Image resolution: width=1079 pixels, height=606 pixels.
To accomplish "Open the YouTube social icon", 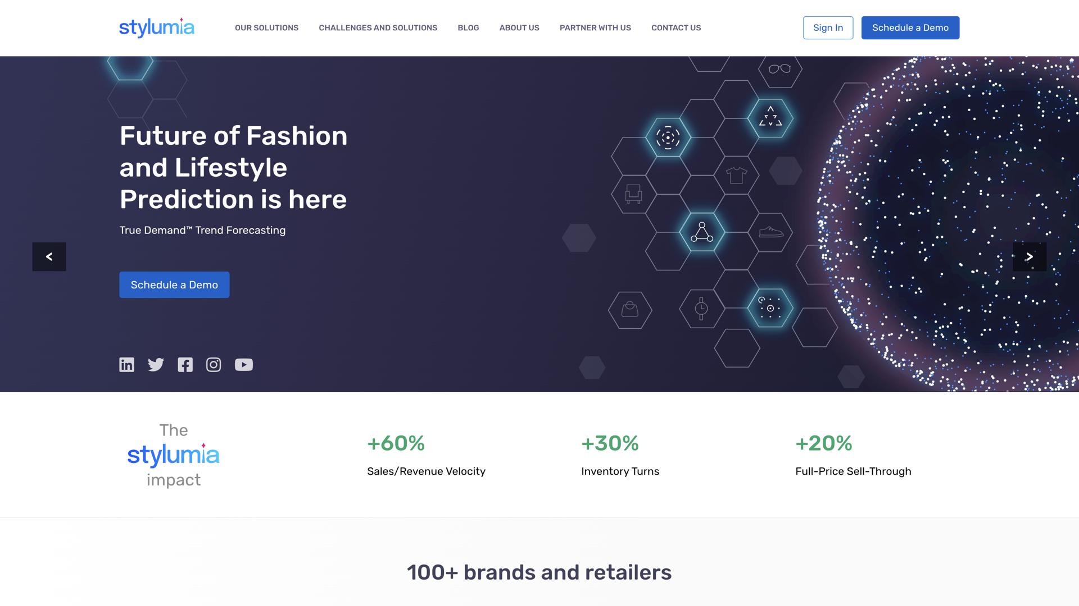I will (x=243, y=365).
